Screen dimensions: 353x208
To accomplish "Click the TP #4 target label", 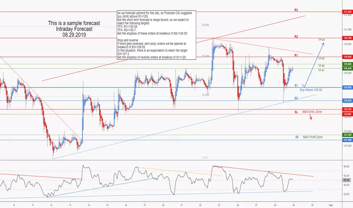I will [x=321, y=40].
